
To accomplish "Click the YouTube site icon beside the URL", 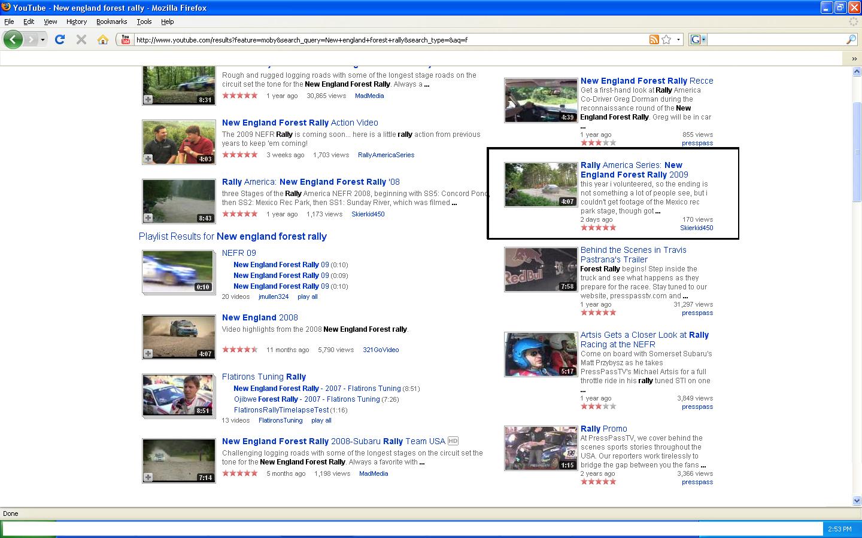I will (125, 39).
